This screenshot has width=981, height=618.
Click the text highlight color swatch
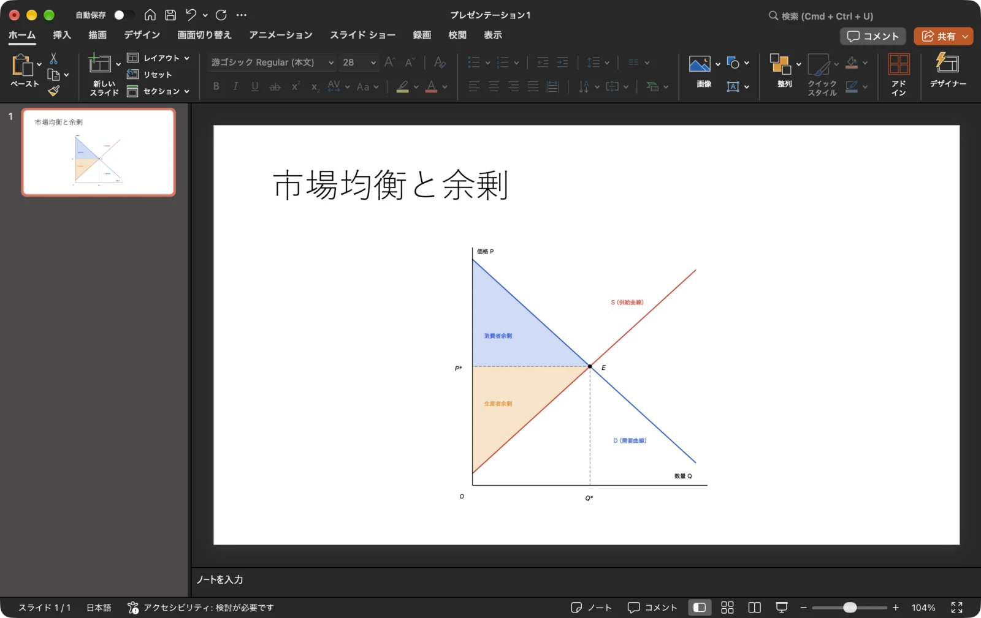(x=402, y=87)
